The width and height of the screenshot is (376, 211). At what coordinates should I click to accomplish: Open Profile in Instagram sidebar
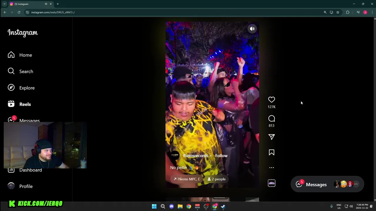(x=20, y=186)
